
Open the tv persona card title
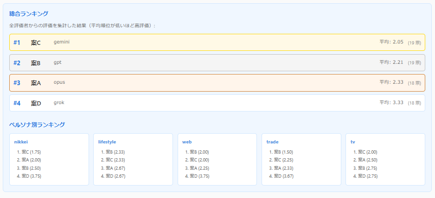coord(353,142)
